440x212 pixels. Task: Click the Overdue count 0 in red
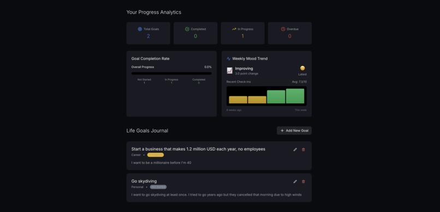pyautogui.click(x=289, y=36)
